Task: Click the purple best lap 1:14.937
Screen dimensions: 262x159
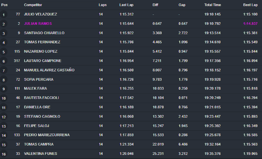Action: (x=250, y=23)
